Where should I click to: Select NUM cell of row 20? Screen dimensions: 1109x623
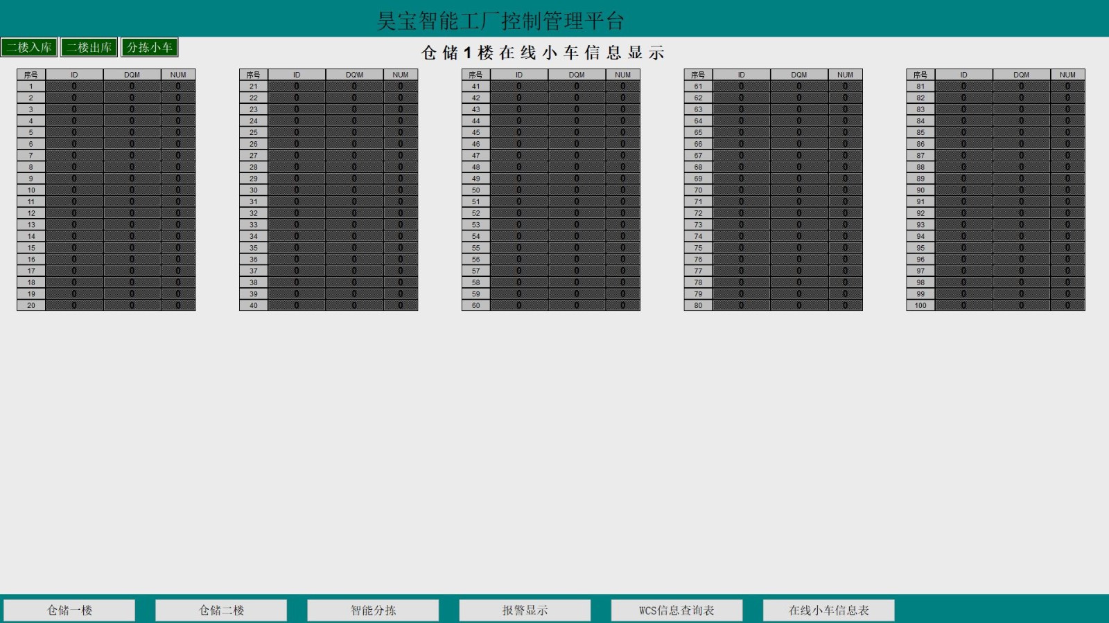178,305
